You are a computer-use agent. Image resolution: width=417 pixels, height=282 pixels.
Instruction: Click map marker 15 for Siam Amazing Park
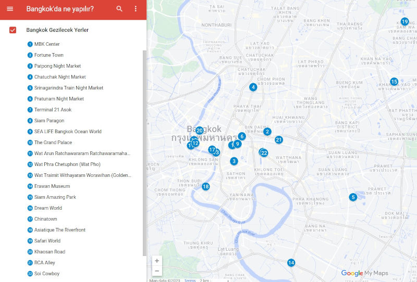tap(394, 82)
